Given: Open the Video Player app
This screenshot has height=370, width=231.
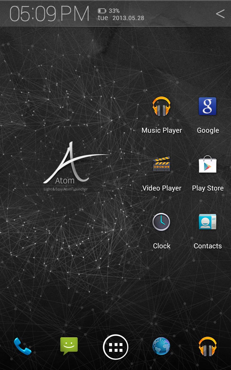Looking at the screenshot, I should 162,165.
